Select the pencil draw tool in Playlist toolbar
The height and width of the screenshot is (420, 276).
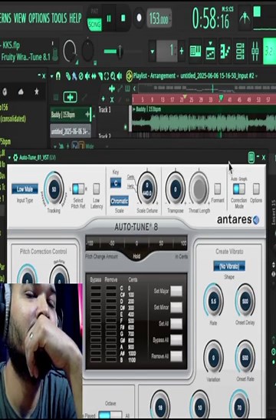click(x=68, y=76)
